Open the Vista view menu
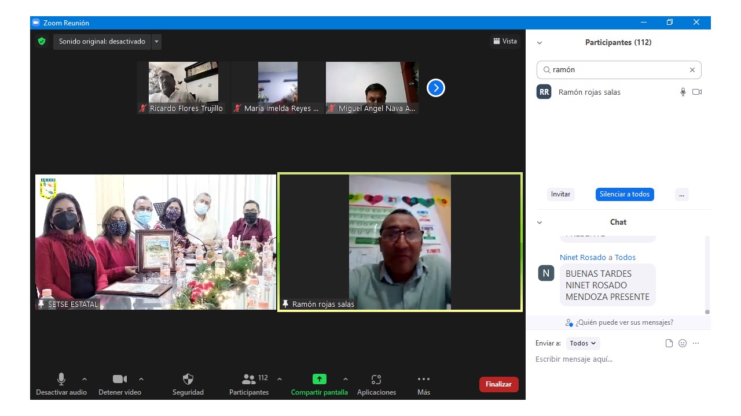This screenshot has height=416, width=741. [x=505, y=41]
